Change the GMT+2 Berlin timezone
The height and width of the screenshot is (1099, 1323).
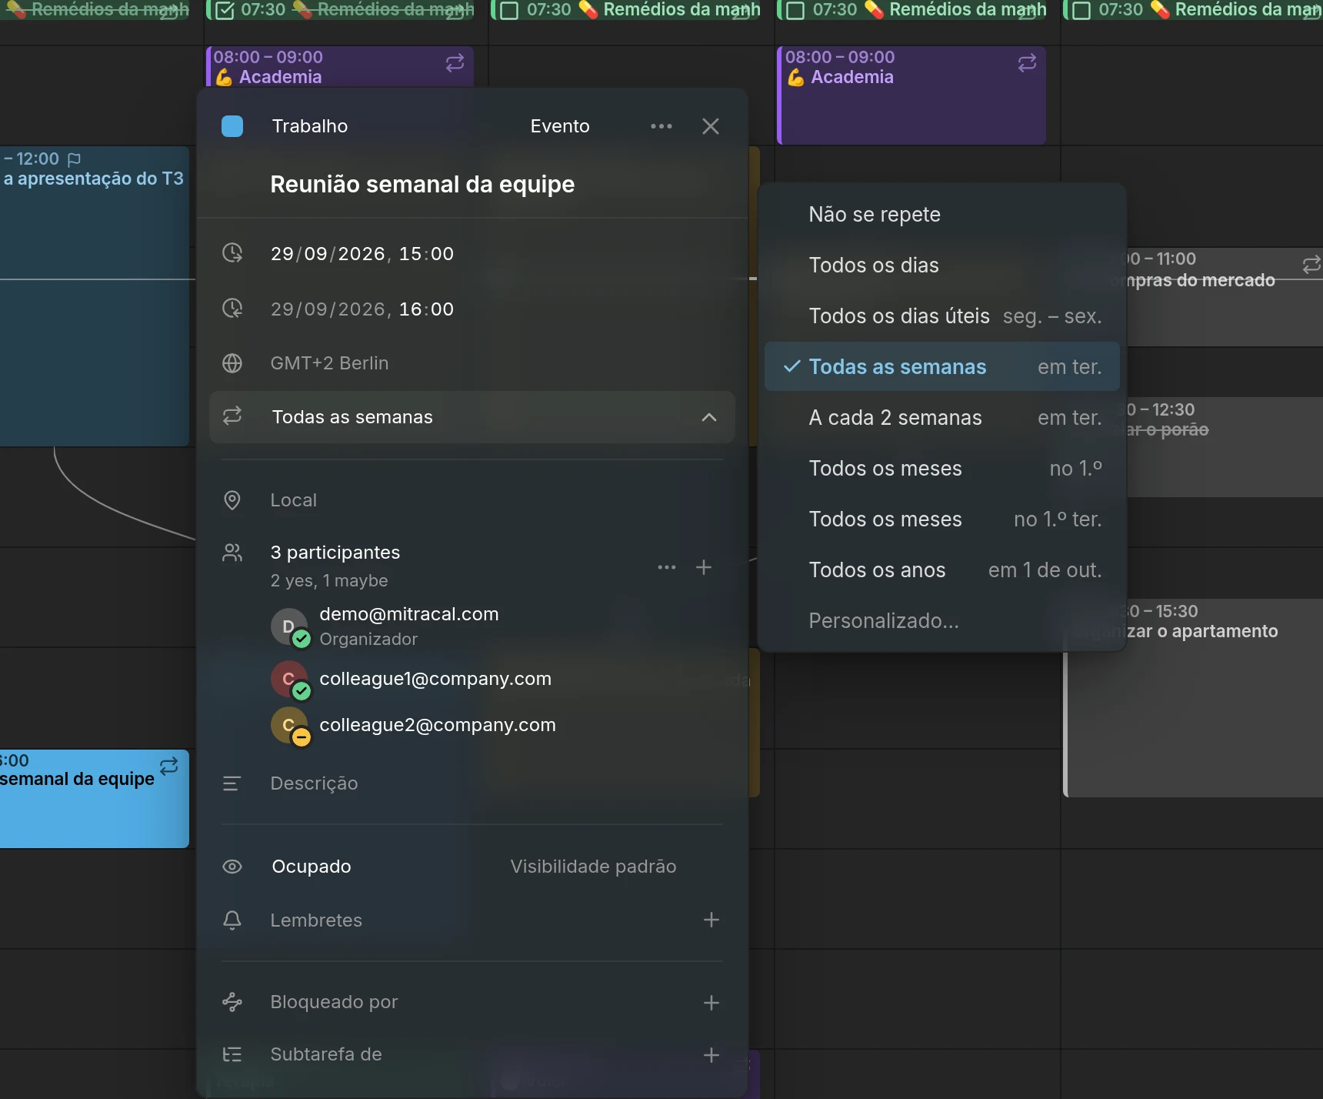pyautogui.click(x=329, y=363)
